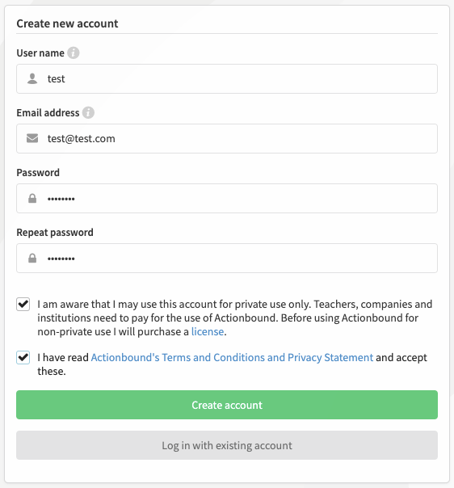
Task: Click Log in with existing account
Action: click(x=227, y=445)
